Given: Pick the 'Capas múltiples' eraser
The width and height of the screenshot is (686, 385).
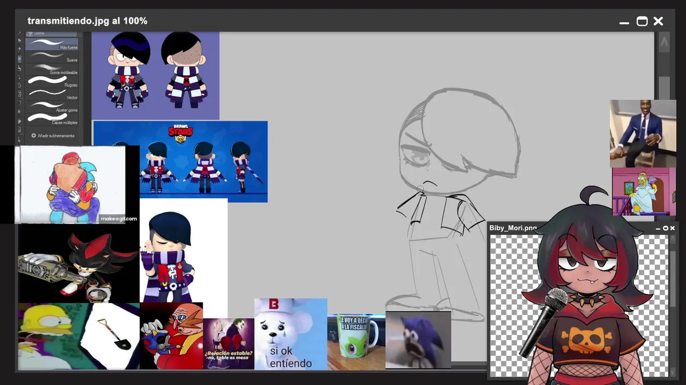Looking at the screenshot, I should coord(52,119).
